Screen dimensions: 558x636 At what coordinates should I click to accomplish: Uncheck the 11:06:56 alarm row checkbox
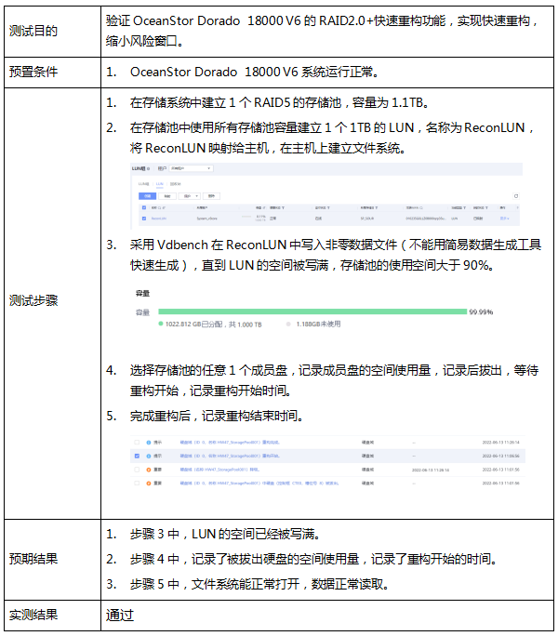coord(137,456)
